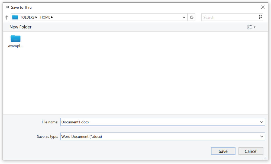
Task: Expand the arrow after FOLDERS breadcrumb
Action: (x=36, y=17)
